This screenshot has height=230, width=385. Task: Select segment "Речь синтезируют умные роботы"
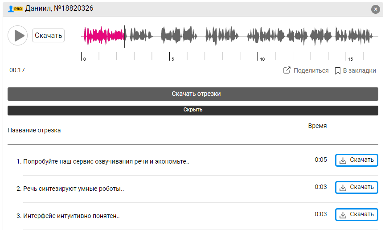[74, 189]
